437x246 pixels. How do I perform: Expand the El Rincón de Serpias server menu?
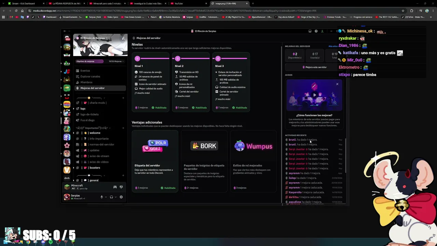(94, 38)
